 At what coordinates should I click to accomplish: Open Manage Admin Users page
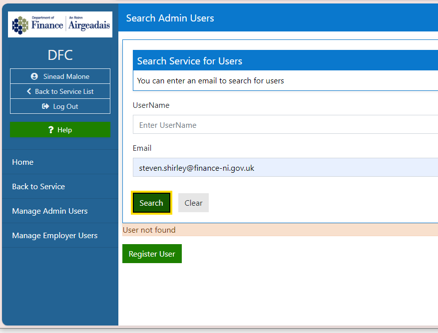50,211
